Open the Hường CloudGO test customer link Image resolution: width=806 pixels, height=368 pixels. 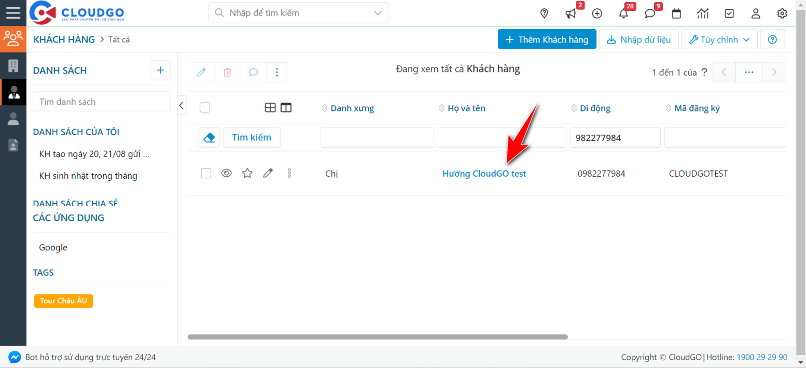click(484, 173)
